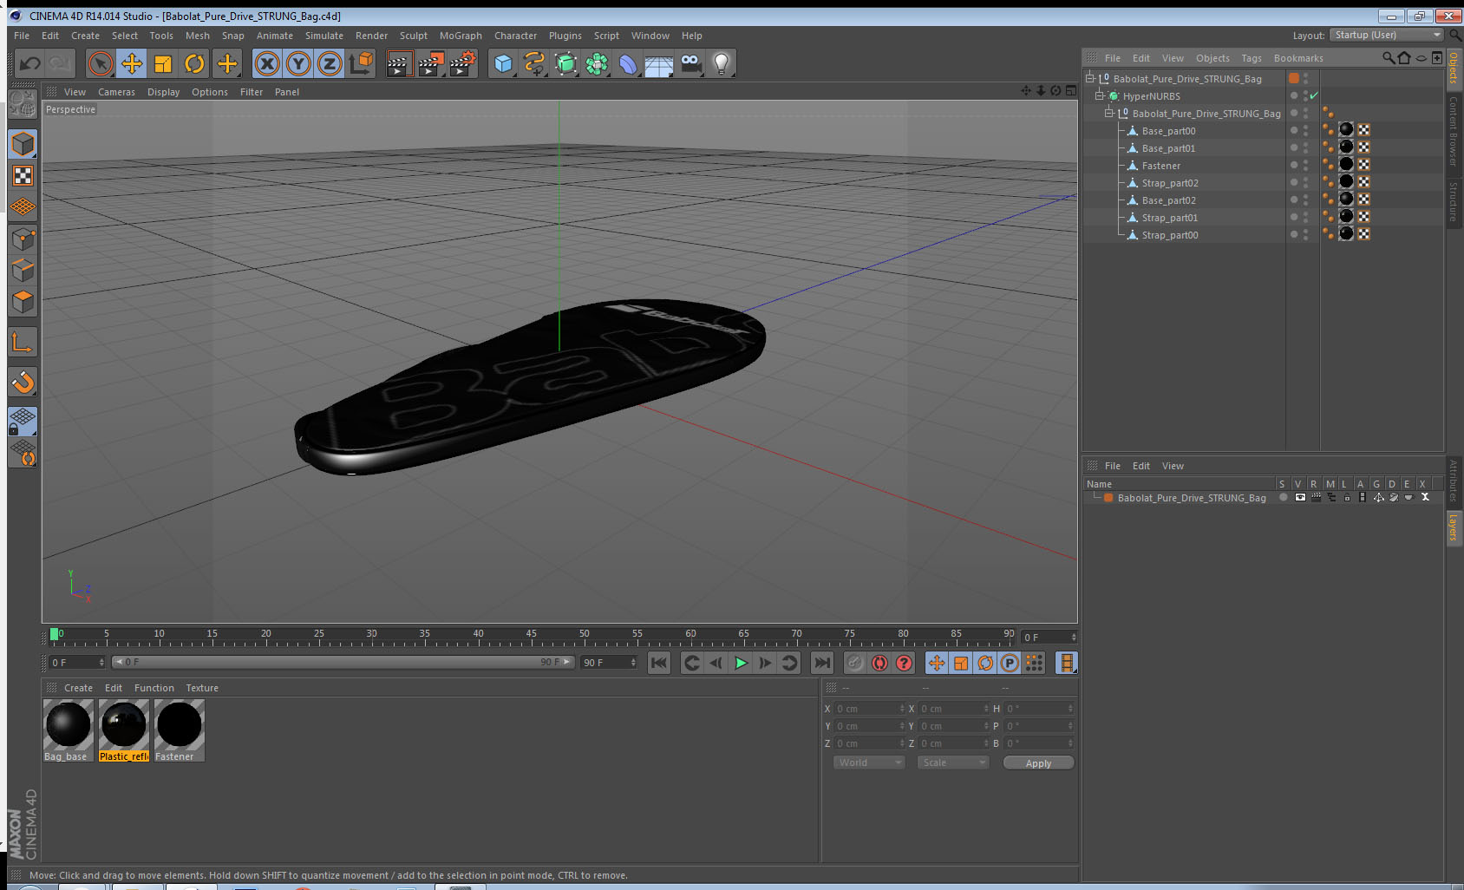Play the animation forward

click(741, 663)
